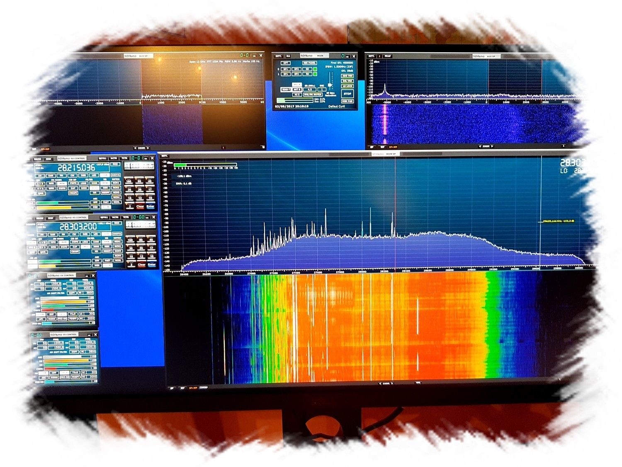This screenshot has width=622, height=467.
Task: Click RX in row 0 of the MAIN panel
Action: coord(307,69)
